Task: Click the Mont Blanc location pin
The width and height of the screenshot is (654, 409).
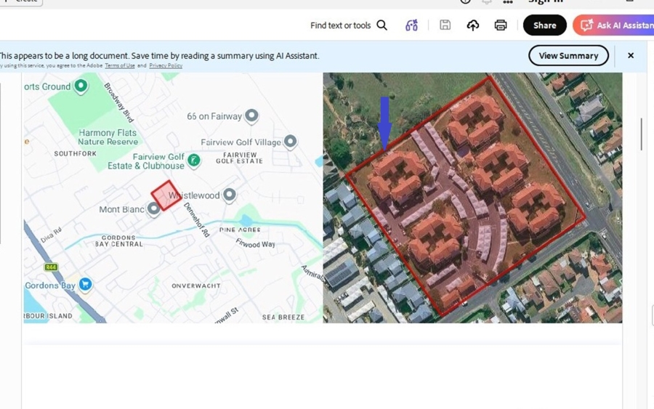Action: click(x=154, y=209)
